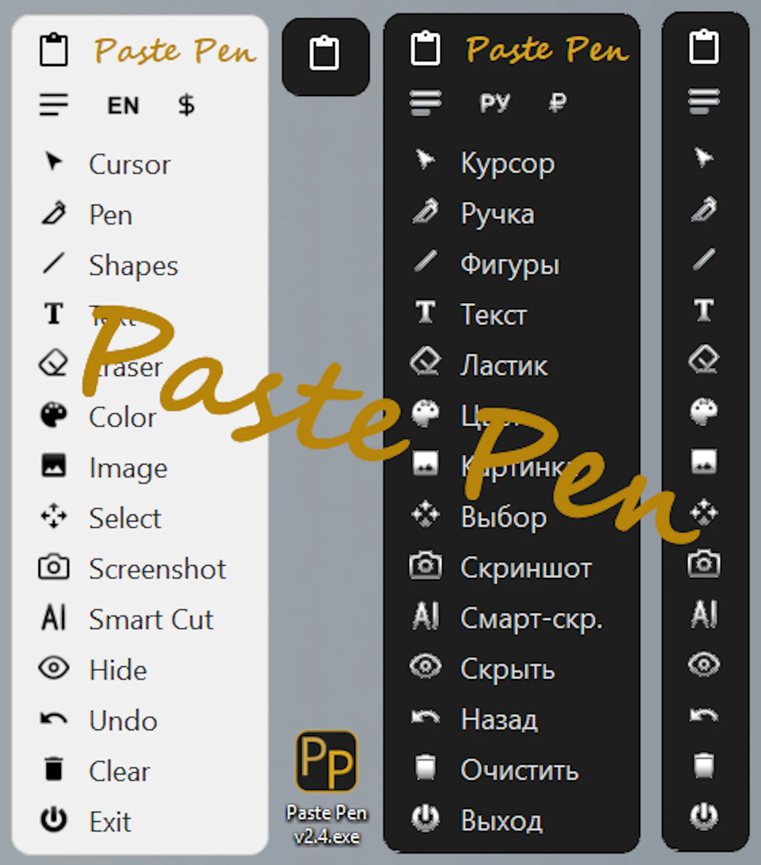The width and height of the screenshot is (761, 865).
Task: Select cursor arrow in narrow dark icon strip
Action: (704, 158)
